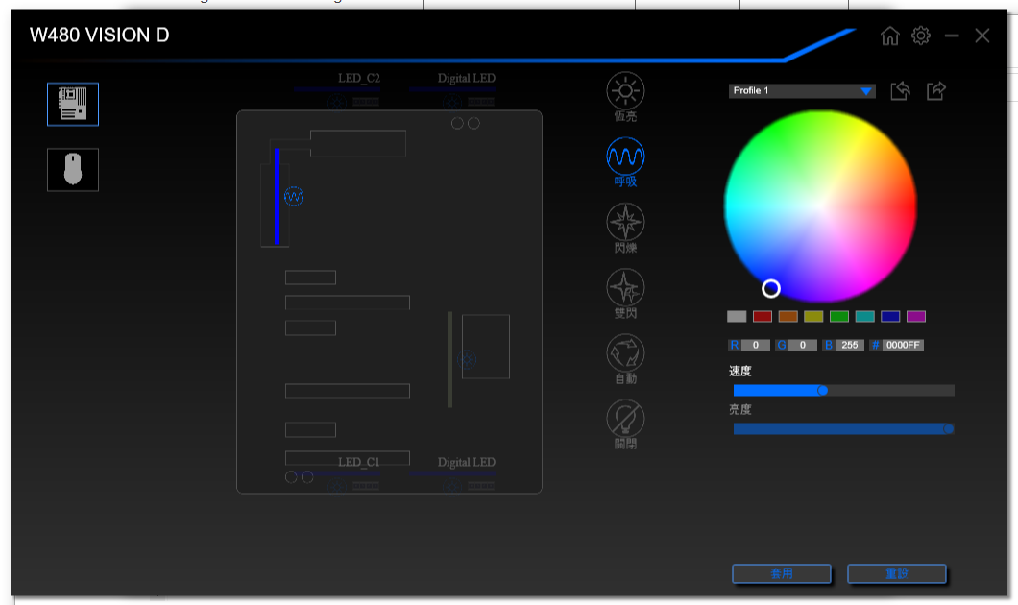1018x605 pixels.
Task: Click the hex color field 0000FF
Action: click(903, 346)
